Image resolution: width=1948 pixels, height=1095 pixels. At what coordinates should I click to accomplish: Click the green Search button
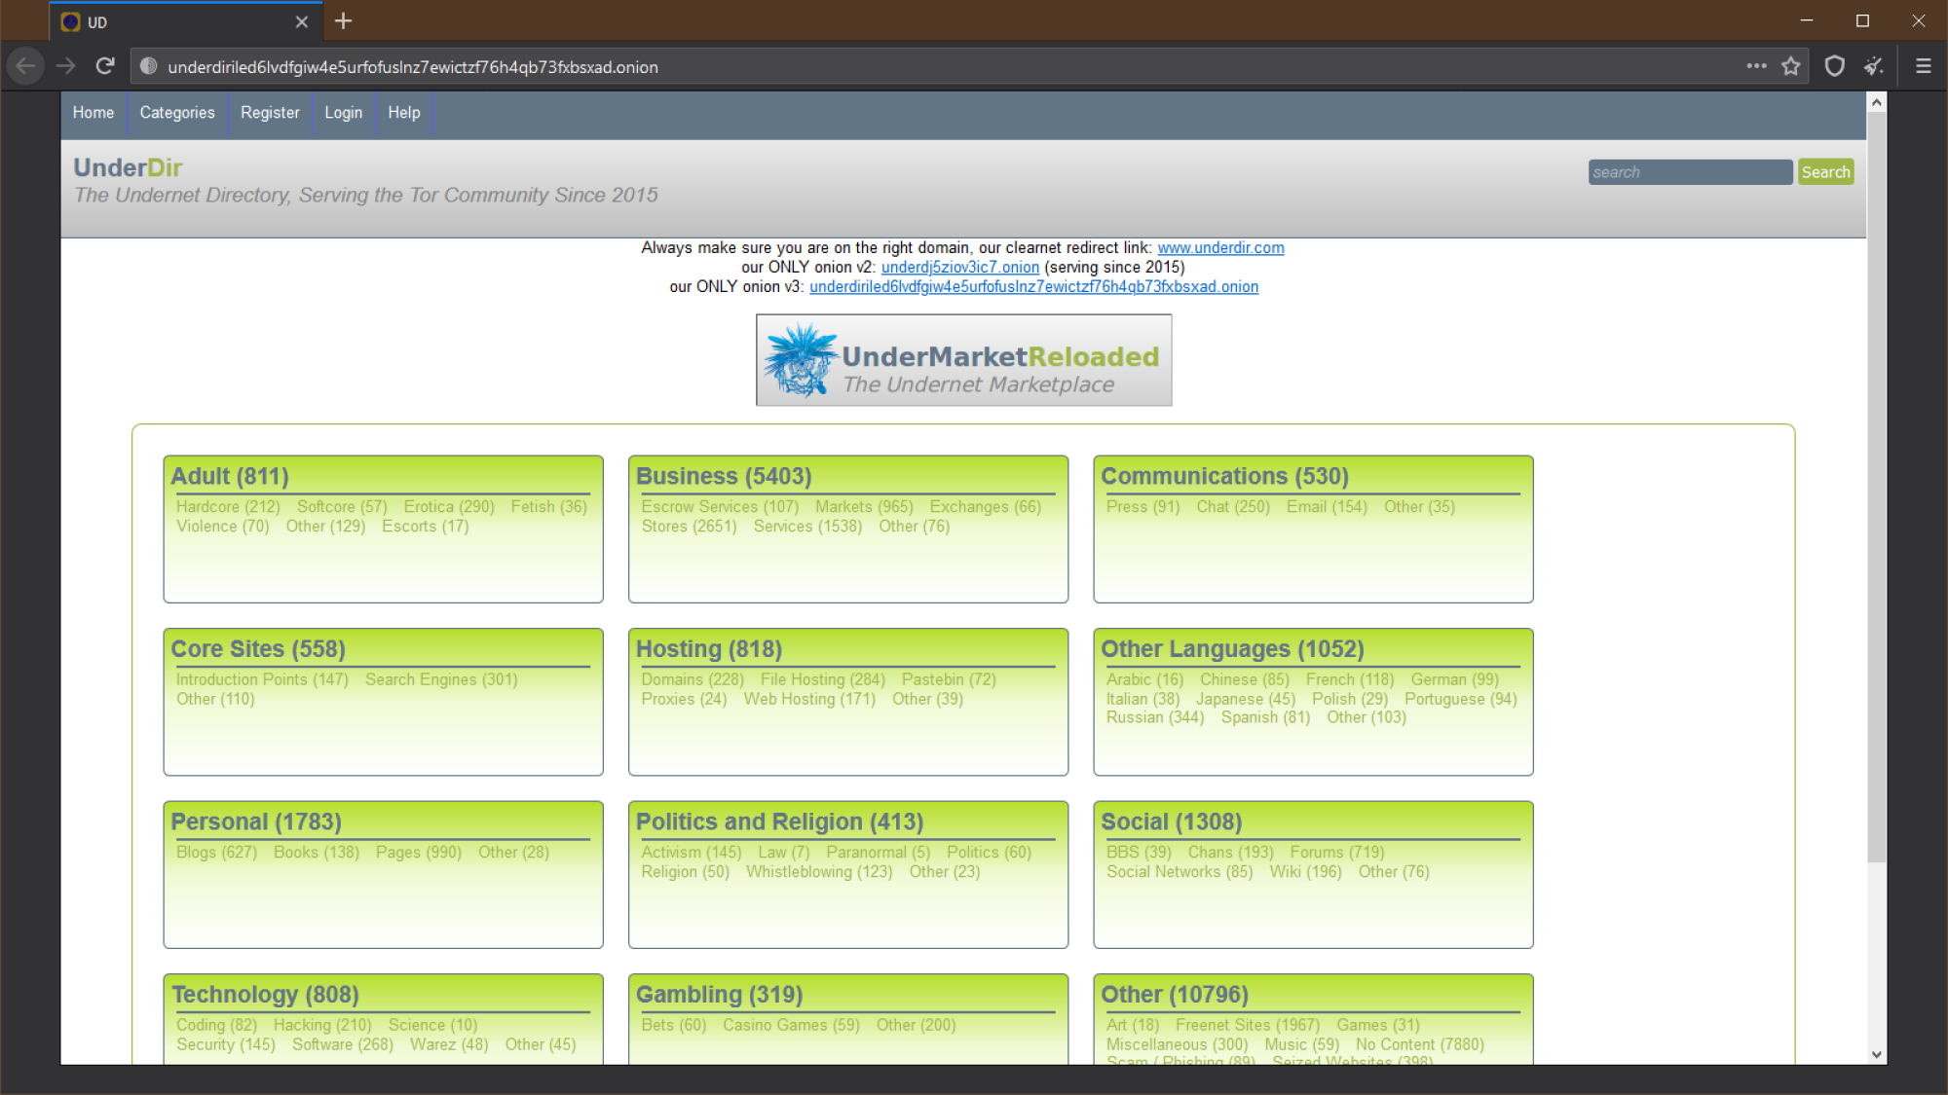[x=1825, y=172]
